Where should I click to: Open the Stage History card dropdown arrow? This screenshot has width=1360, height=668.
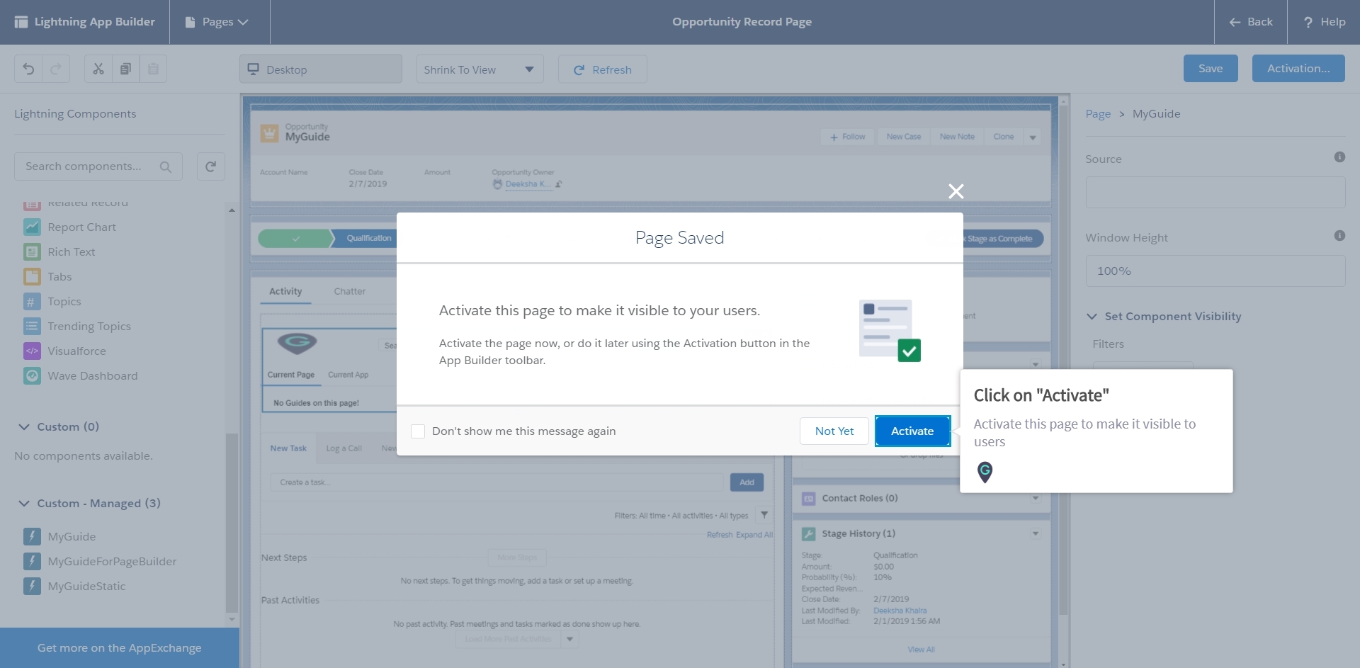coord(1036,534)
